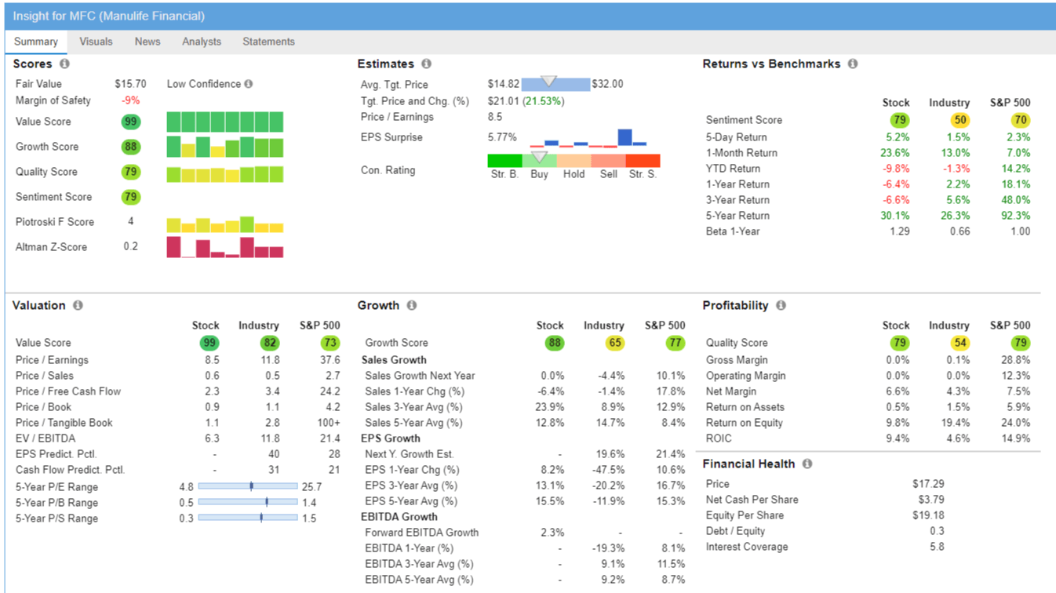Click the Value Score 99 badge in Scores

(x=131, y=122)
